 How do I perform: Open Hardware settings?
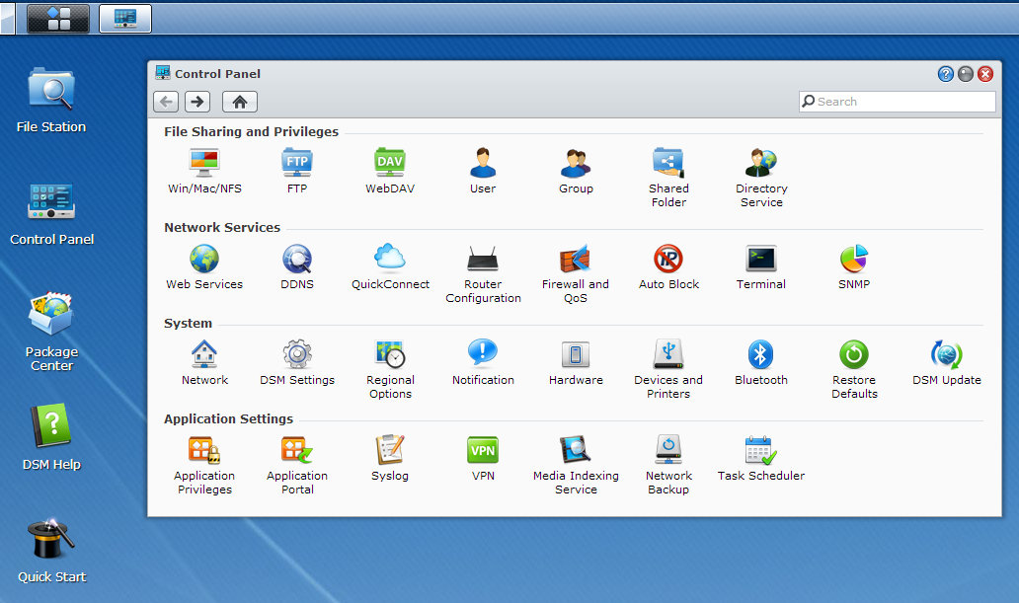tap(576, 362)
